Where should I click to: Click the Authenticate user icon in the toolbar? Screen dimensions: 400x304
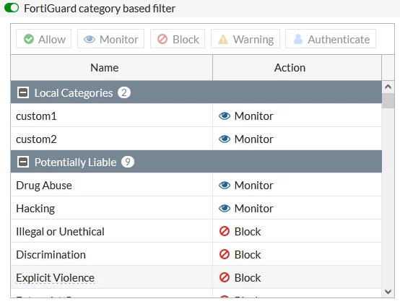(298, 39)
